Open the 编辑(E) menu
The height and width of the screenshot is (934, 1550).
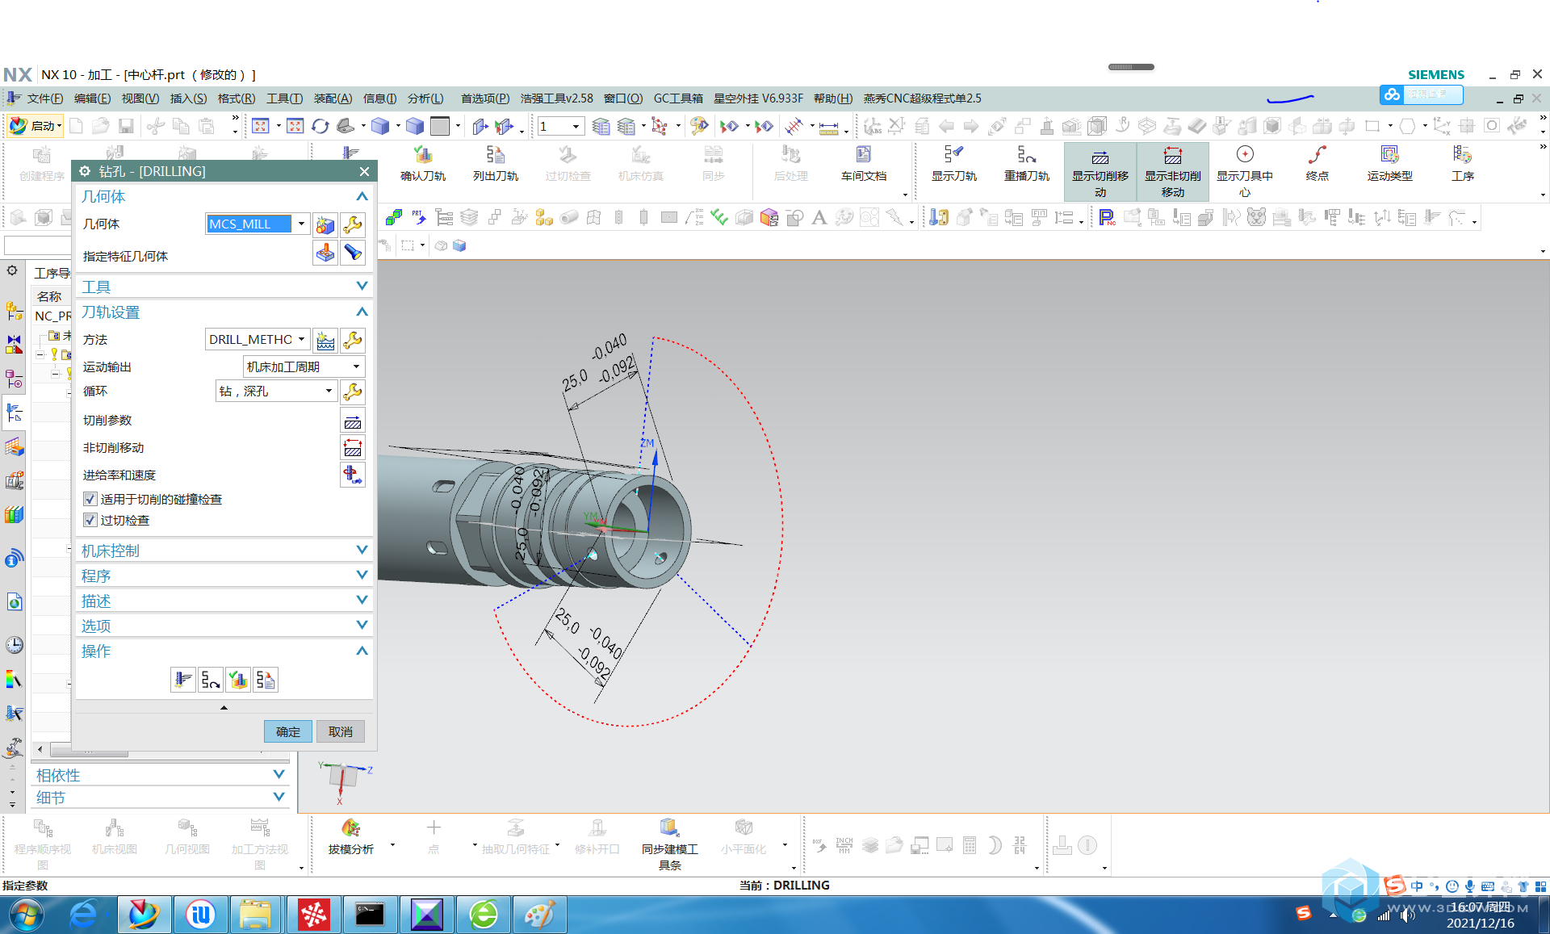(92, 98)
